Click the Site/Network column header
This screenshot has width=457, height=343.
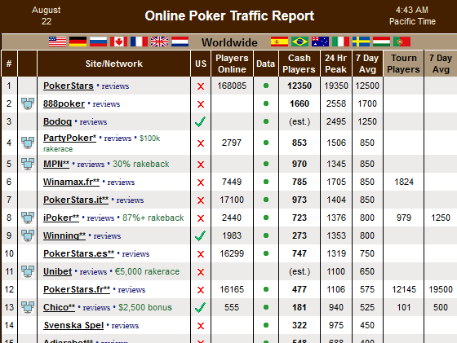pyautogui.click(x=114, y=64)
